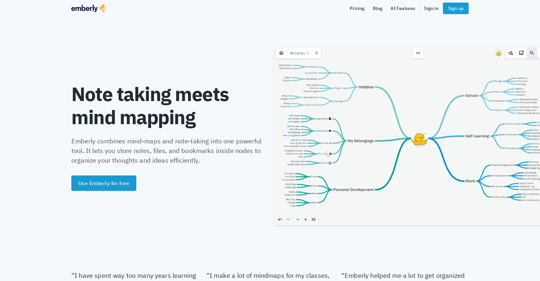This screenshot has height=281, width=540.
Task: Click the undo arrow icon
Action: coord(280,220)
